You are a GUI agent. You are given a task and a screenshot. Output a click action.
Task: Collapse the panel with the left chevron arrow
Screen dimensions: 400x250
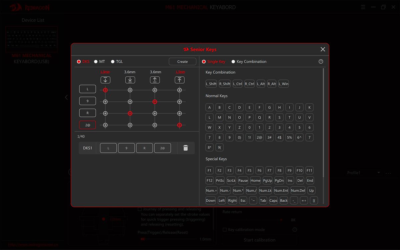(66, 97)
